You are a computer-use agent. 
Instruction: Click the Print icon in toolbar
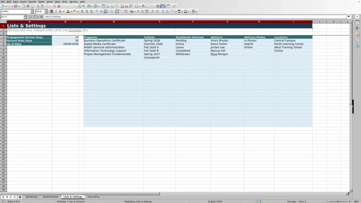tap(28, 6)
